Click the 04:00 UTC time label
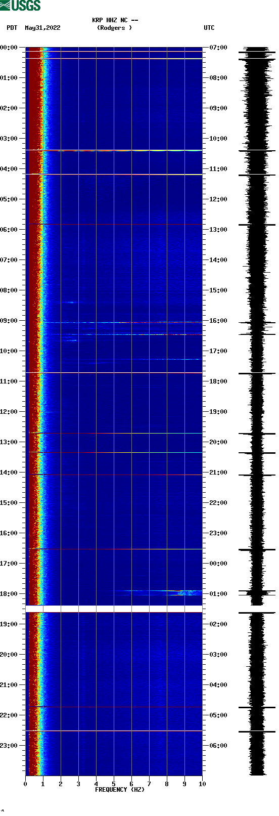 click(218, 685)
